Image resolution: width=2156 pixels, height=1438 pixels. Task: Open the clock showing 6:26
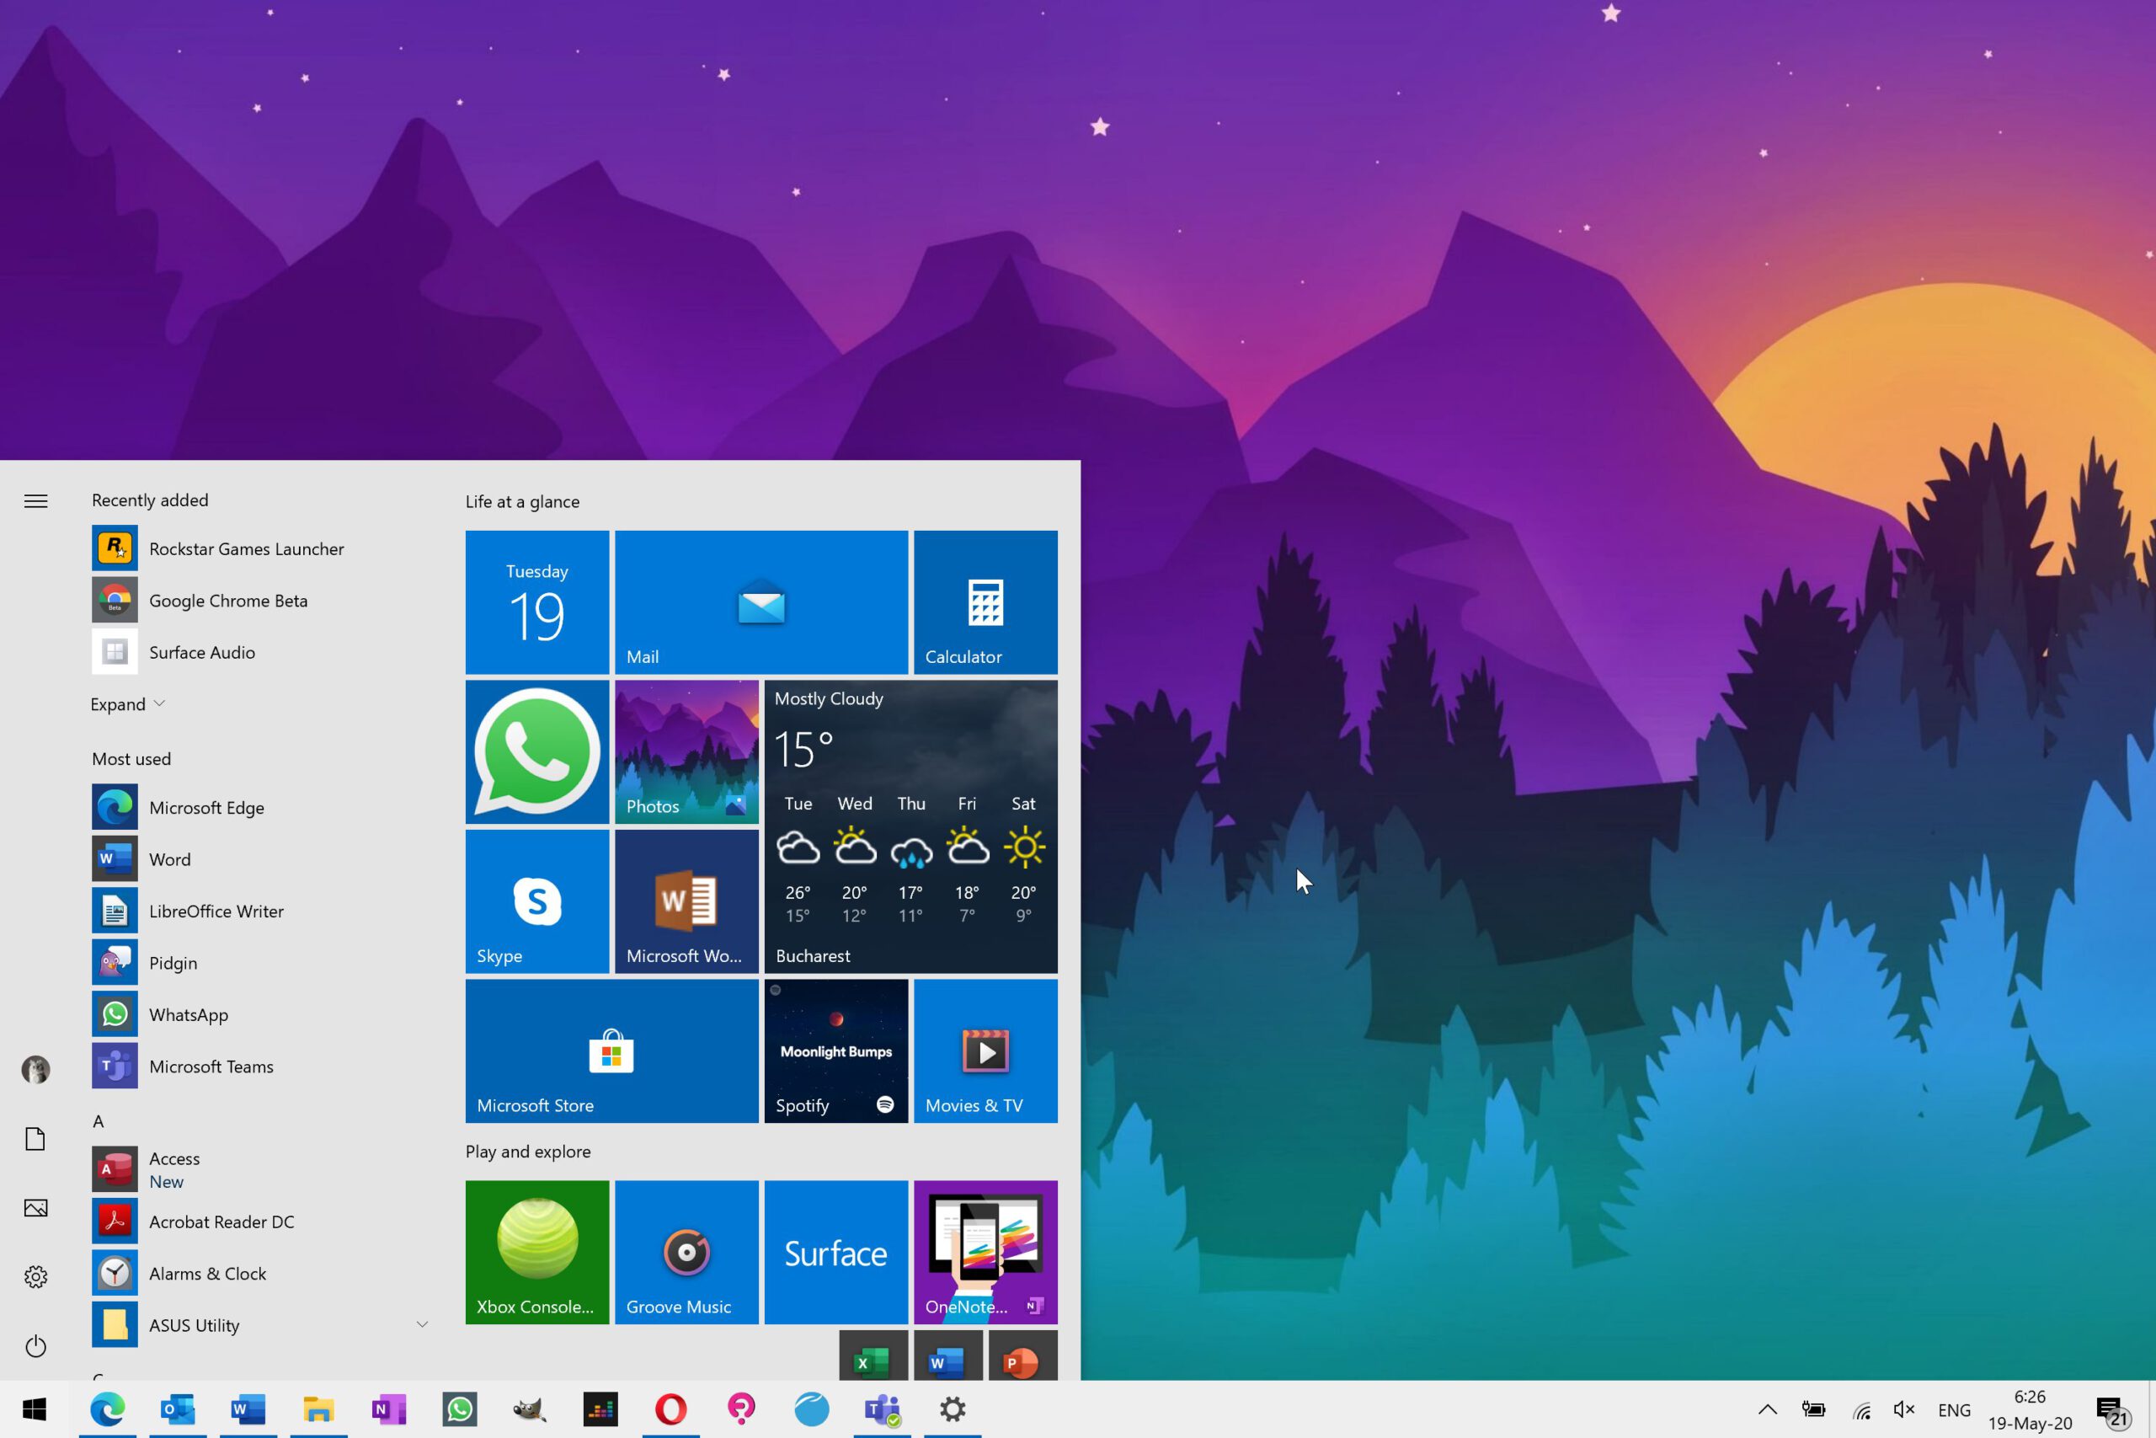(x=2030, y=1409)
